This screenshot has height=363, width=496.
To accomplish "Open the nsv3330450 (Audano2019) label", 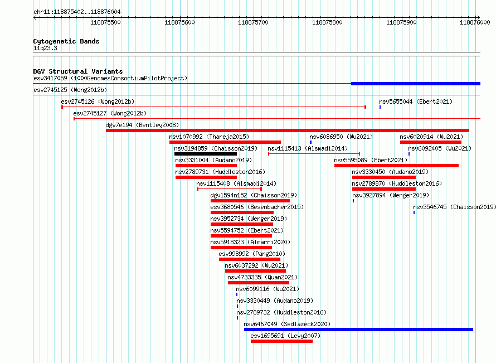I will [x=390, y=172].
